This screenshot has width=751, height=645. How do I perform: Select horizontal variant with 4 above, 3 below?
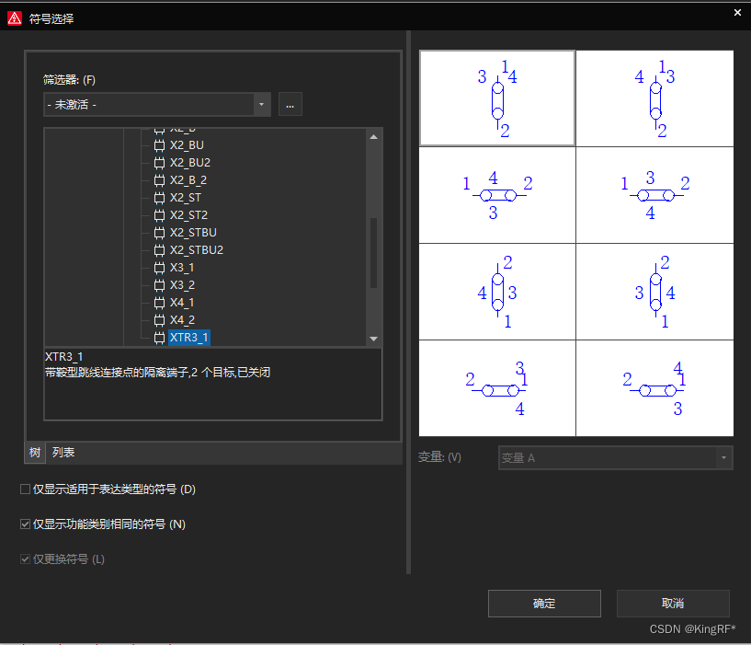tap(497, 195)
